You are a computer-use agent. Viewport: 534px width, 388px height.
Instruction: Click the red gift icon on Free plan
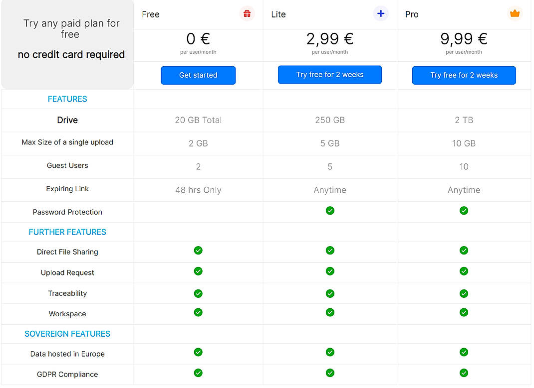pyautogui.click(x=247, y=13)
